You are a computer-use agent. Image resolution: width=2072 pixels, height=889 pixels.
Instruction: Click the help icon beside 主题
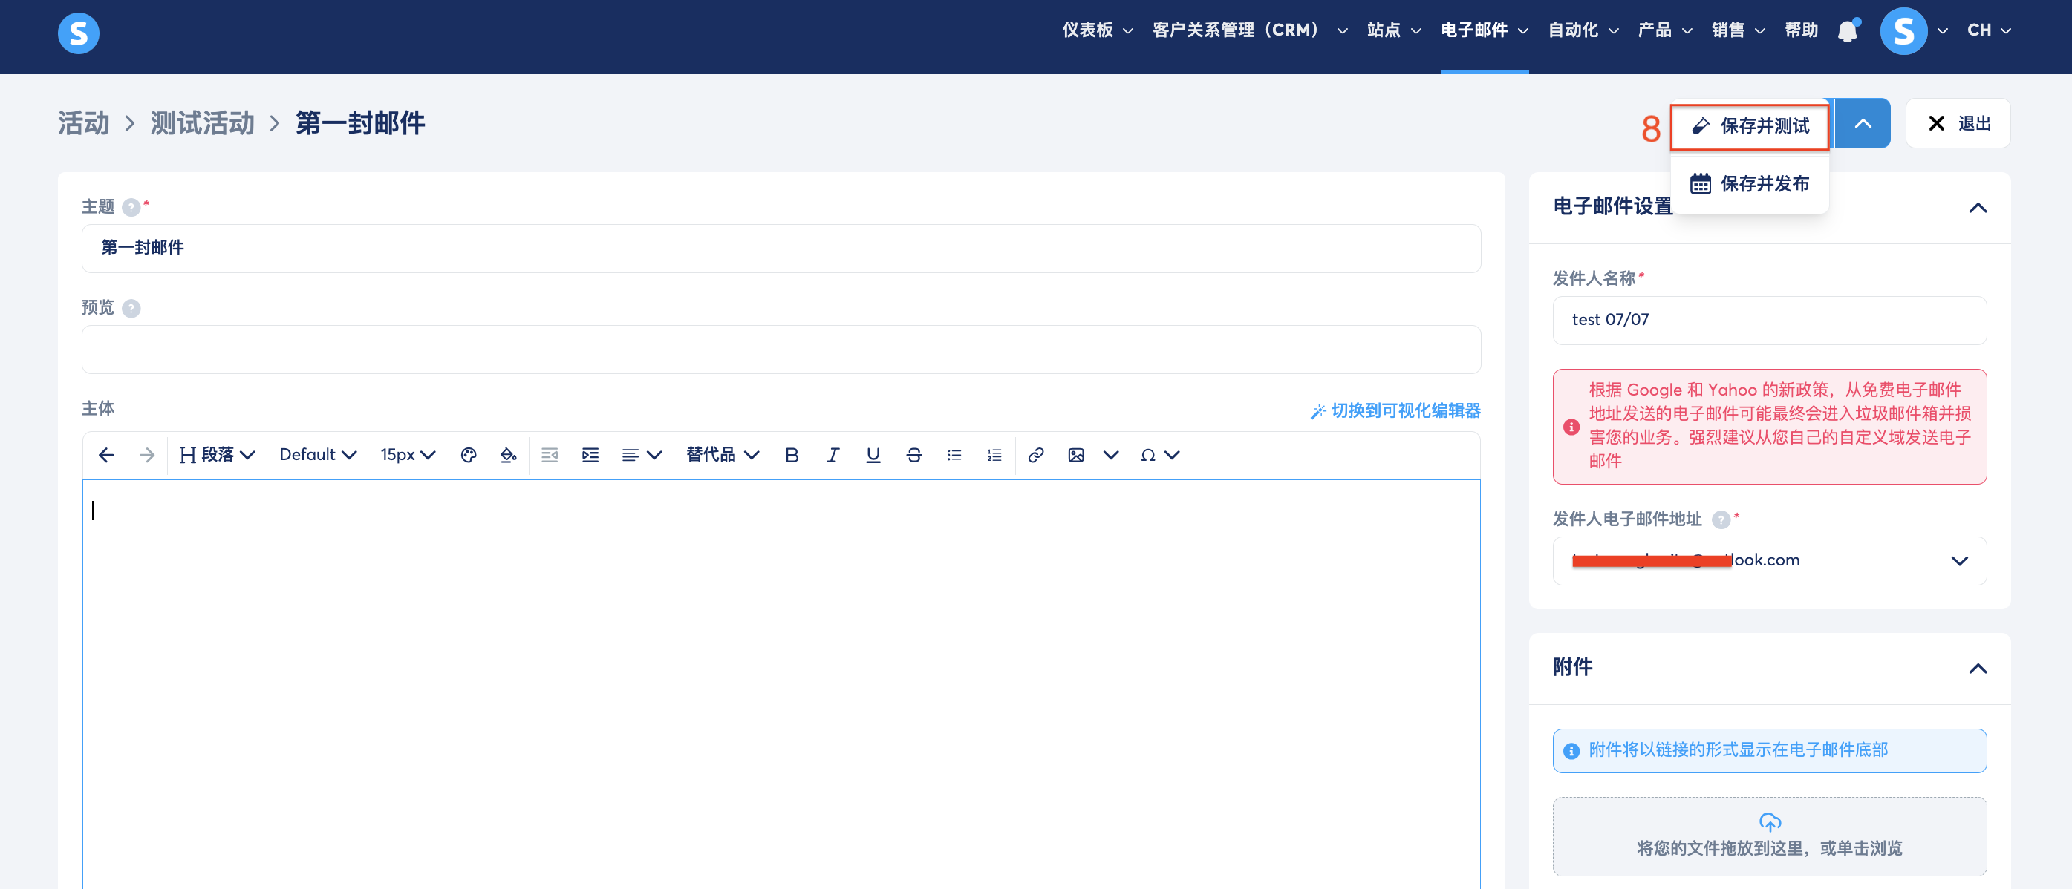click(131, 207)
